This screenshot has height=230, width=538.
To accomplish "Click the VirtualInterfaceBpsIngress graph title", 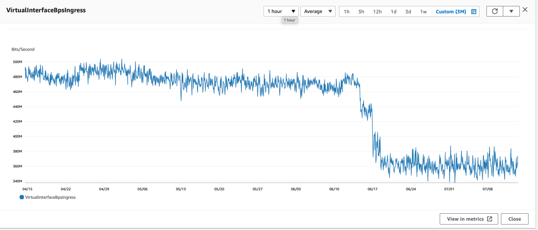I will pos(46,10).
